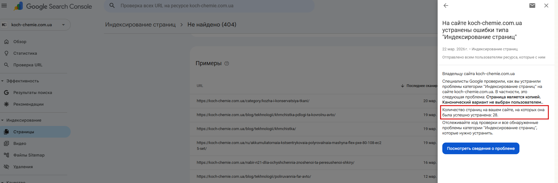Click the help icon next to Примеры
This screenshot has width=558, height=183.
[x=227, y=63]
